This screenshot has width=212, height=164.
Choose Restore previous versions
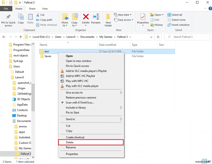[91, 98]
